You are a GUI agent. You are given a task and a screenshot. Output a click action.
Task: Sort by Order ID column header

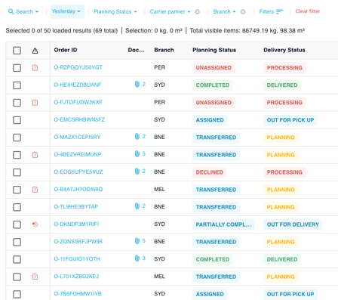pyautogui.click(x=66, y=50)
